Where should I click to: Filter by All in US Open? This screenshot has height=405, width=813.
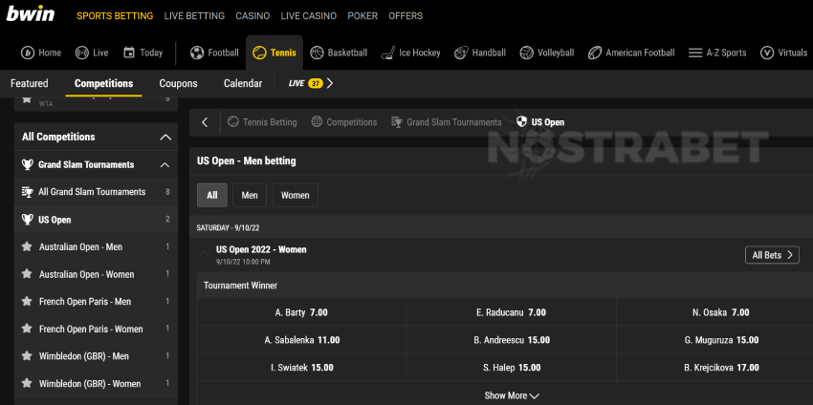[x=212, y=195]
